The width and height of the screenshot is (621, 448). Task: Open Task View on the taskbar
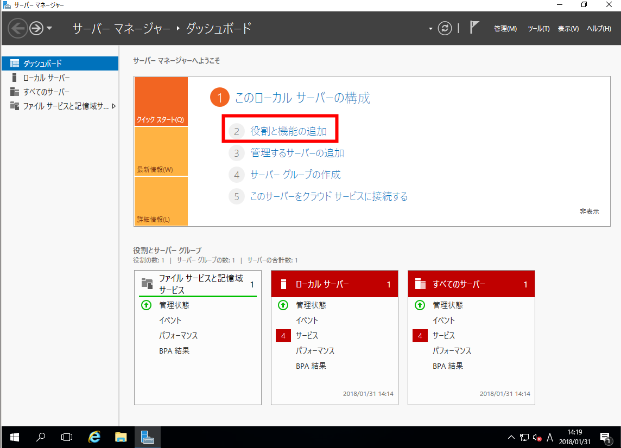(67, 437)
